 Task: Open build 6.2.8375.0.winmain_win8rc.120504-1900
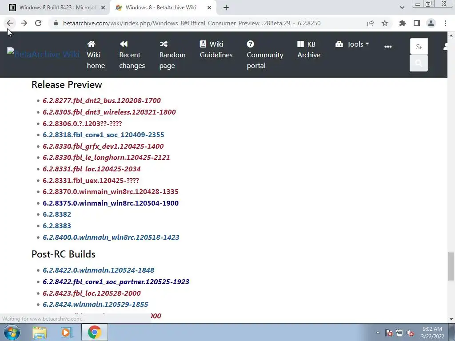111,203
